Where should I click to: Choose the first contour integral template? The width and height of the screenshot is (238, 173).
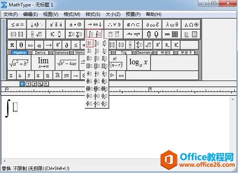(89, 73)
